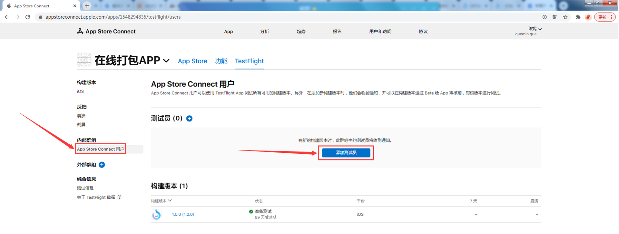
Task: Click the browser forward arrow
Action: pos(17,17)
